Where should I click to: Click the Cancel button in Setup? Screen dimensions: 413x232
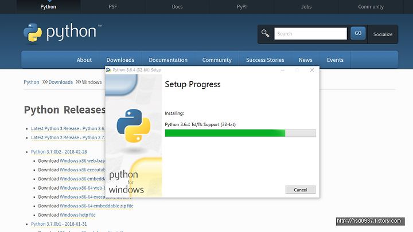pyautogui.click(x=300, y=190)
